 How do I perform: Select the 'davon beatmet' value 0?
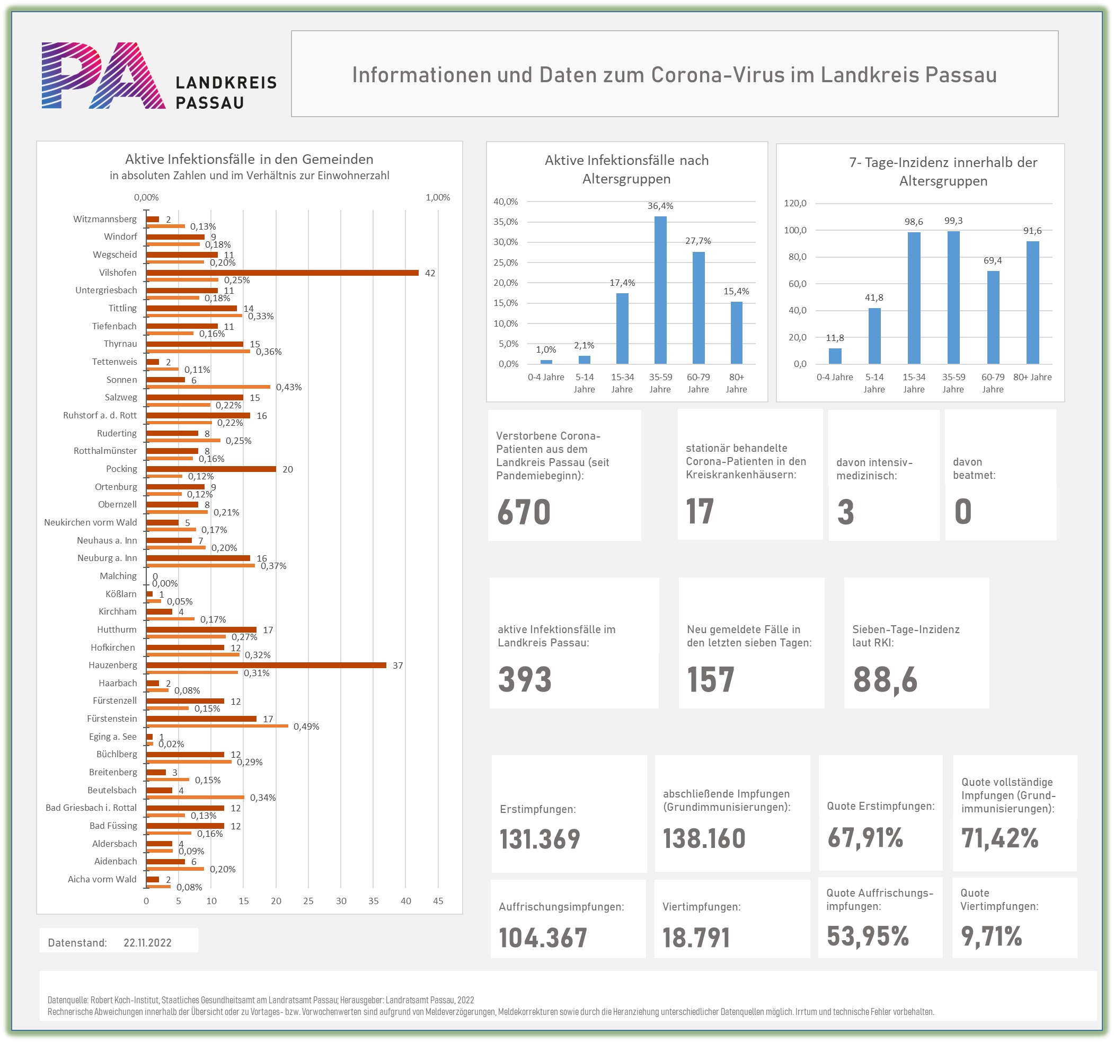pos(963,512)
